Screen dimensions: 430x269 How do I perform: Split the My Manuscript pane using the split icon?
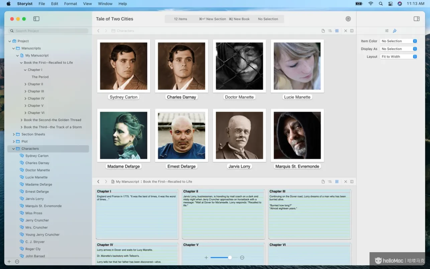coord(352,182)
